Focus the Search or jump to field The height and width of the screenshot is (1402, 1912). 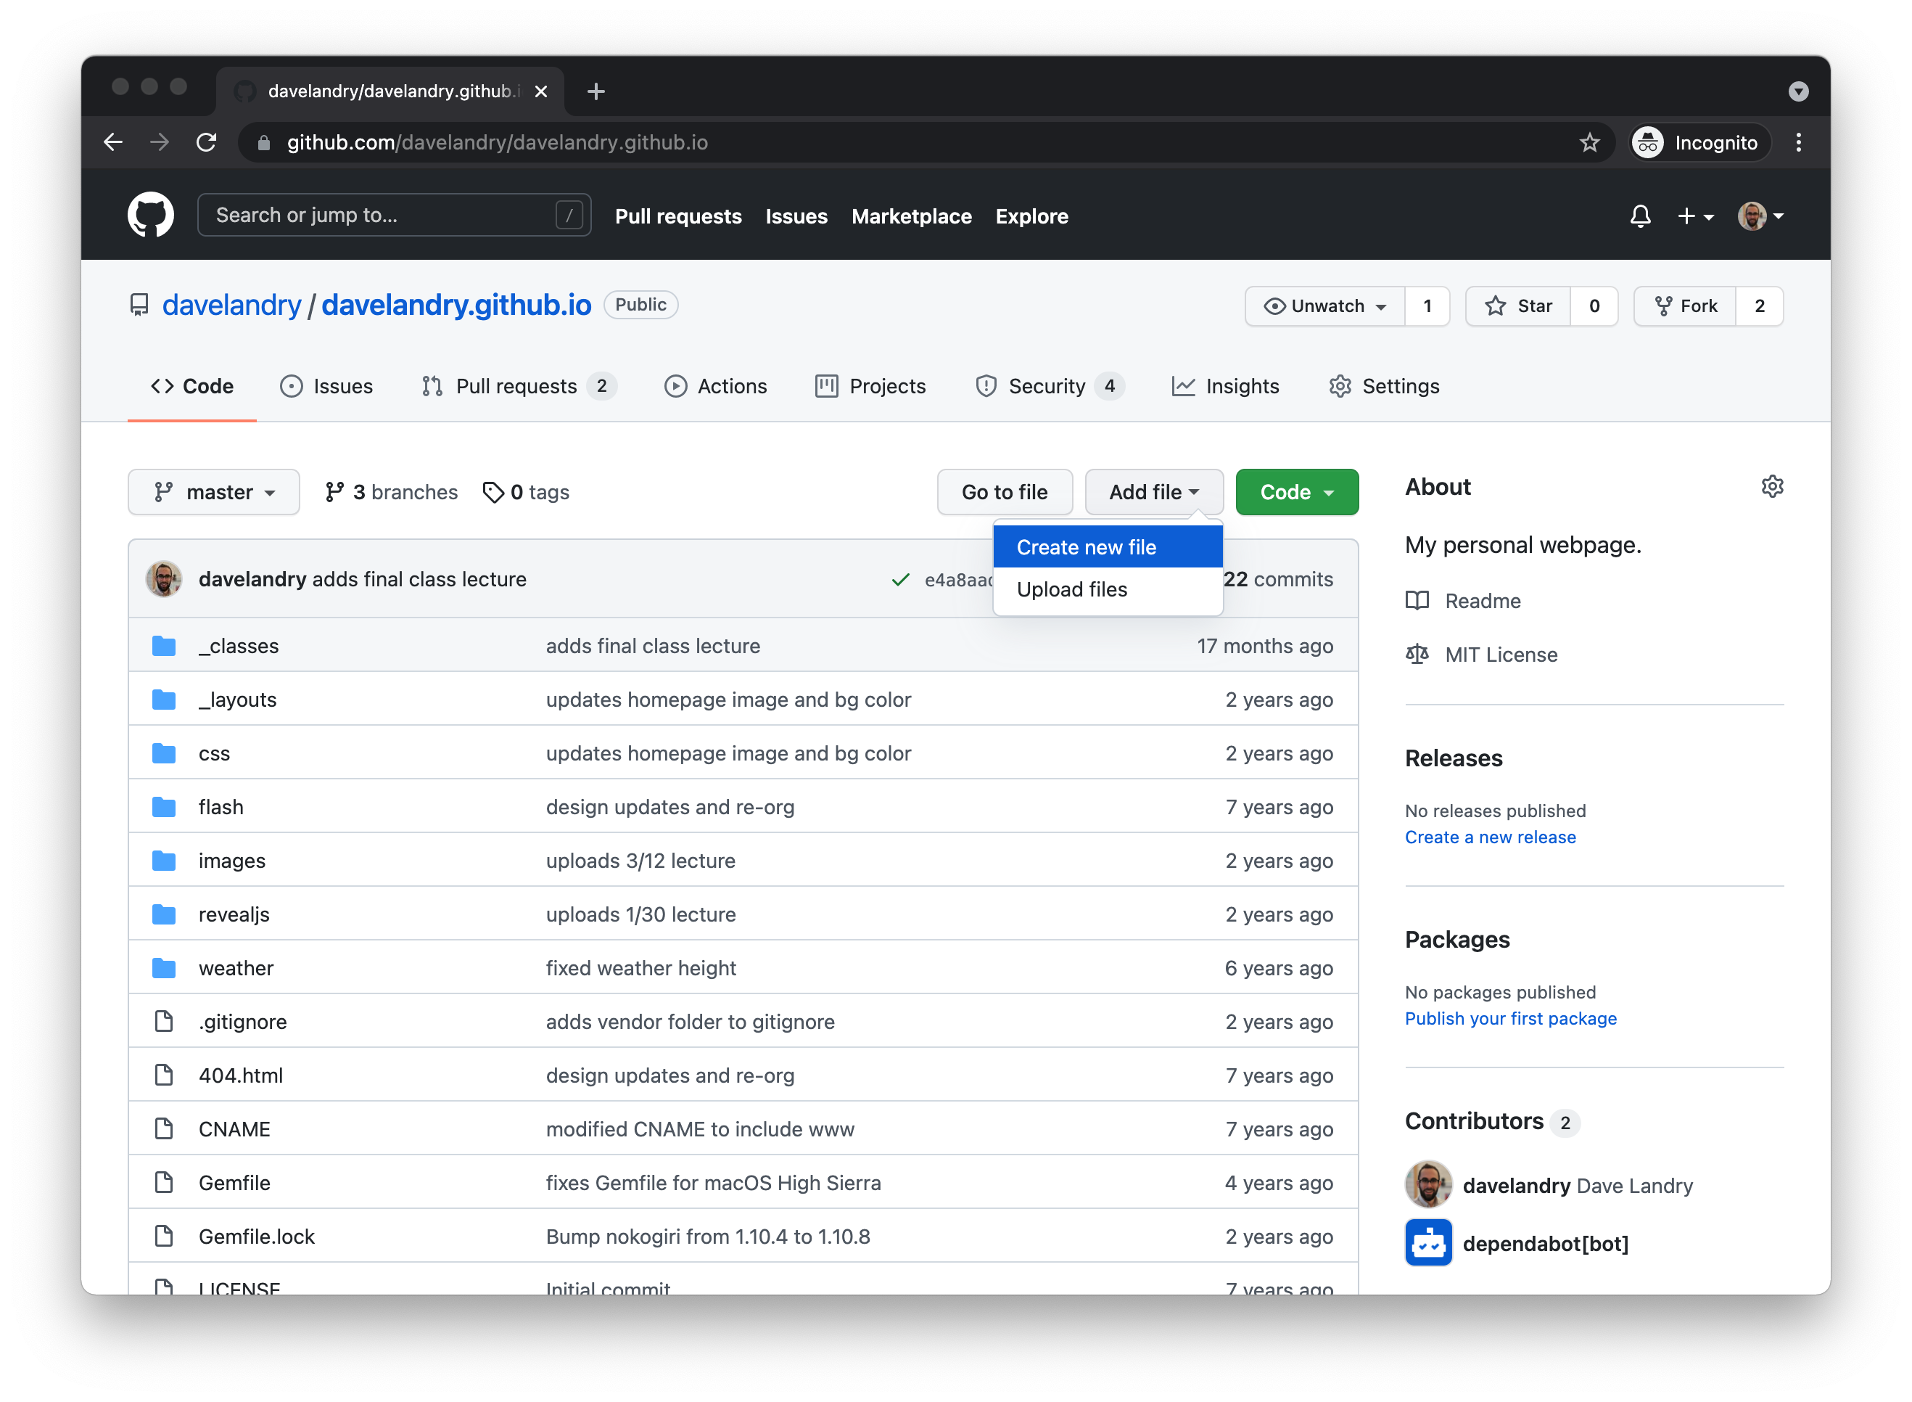394,215
